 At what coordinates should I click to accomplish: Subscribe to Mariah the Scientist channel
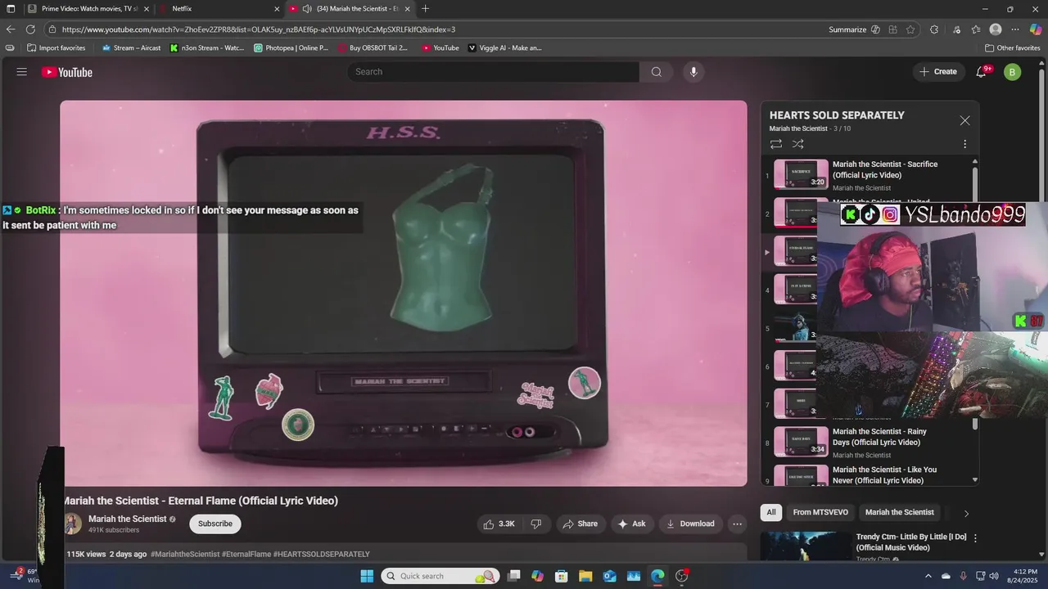click(215, 524)
